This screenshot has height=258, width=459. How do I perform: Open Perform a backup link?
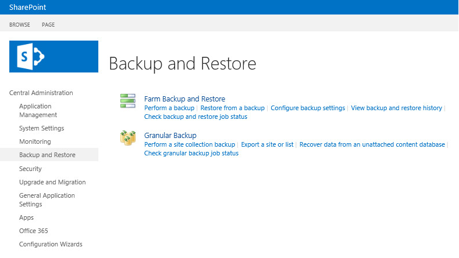click(x=169, y=108)
